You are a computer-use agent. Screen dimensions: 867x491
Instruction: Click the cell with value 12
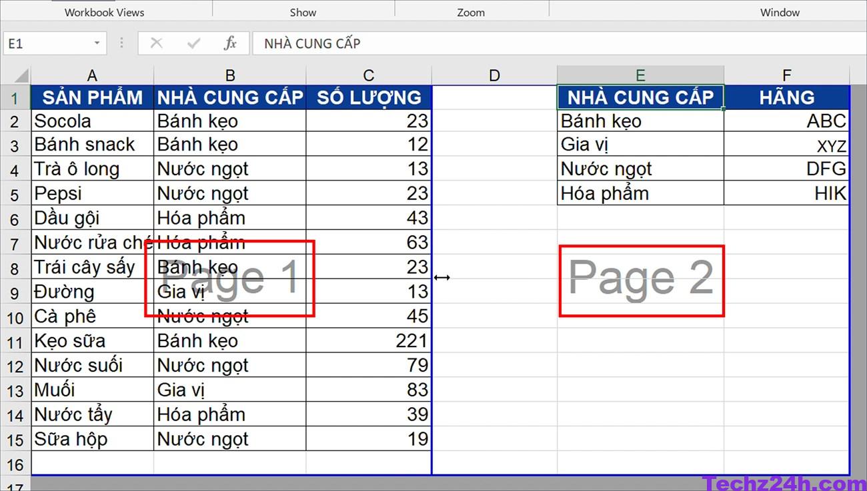[x=369, y=145]
